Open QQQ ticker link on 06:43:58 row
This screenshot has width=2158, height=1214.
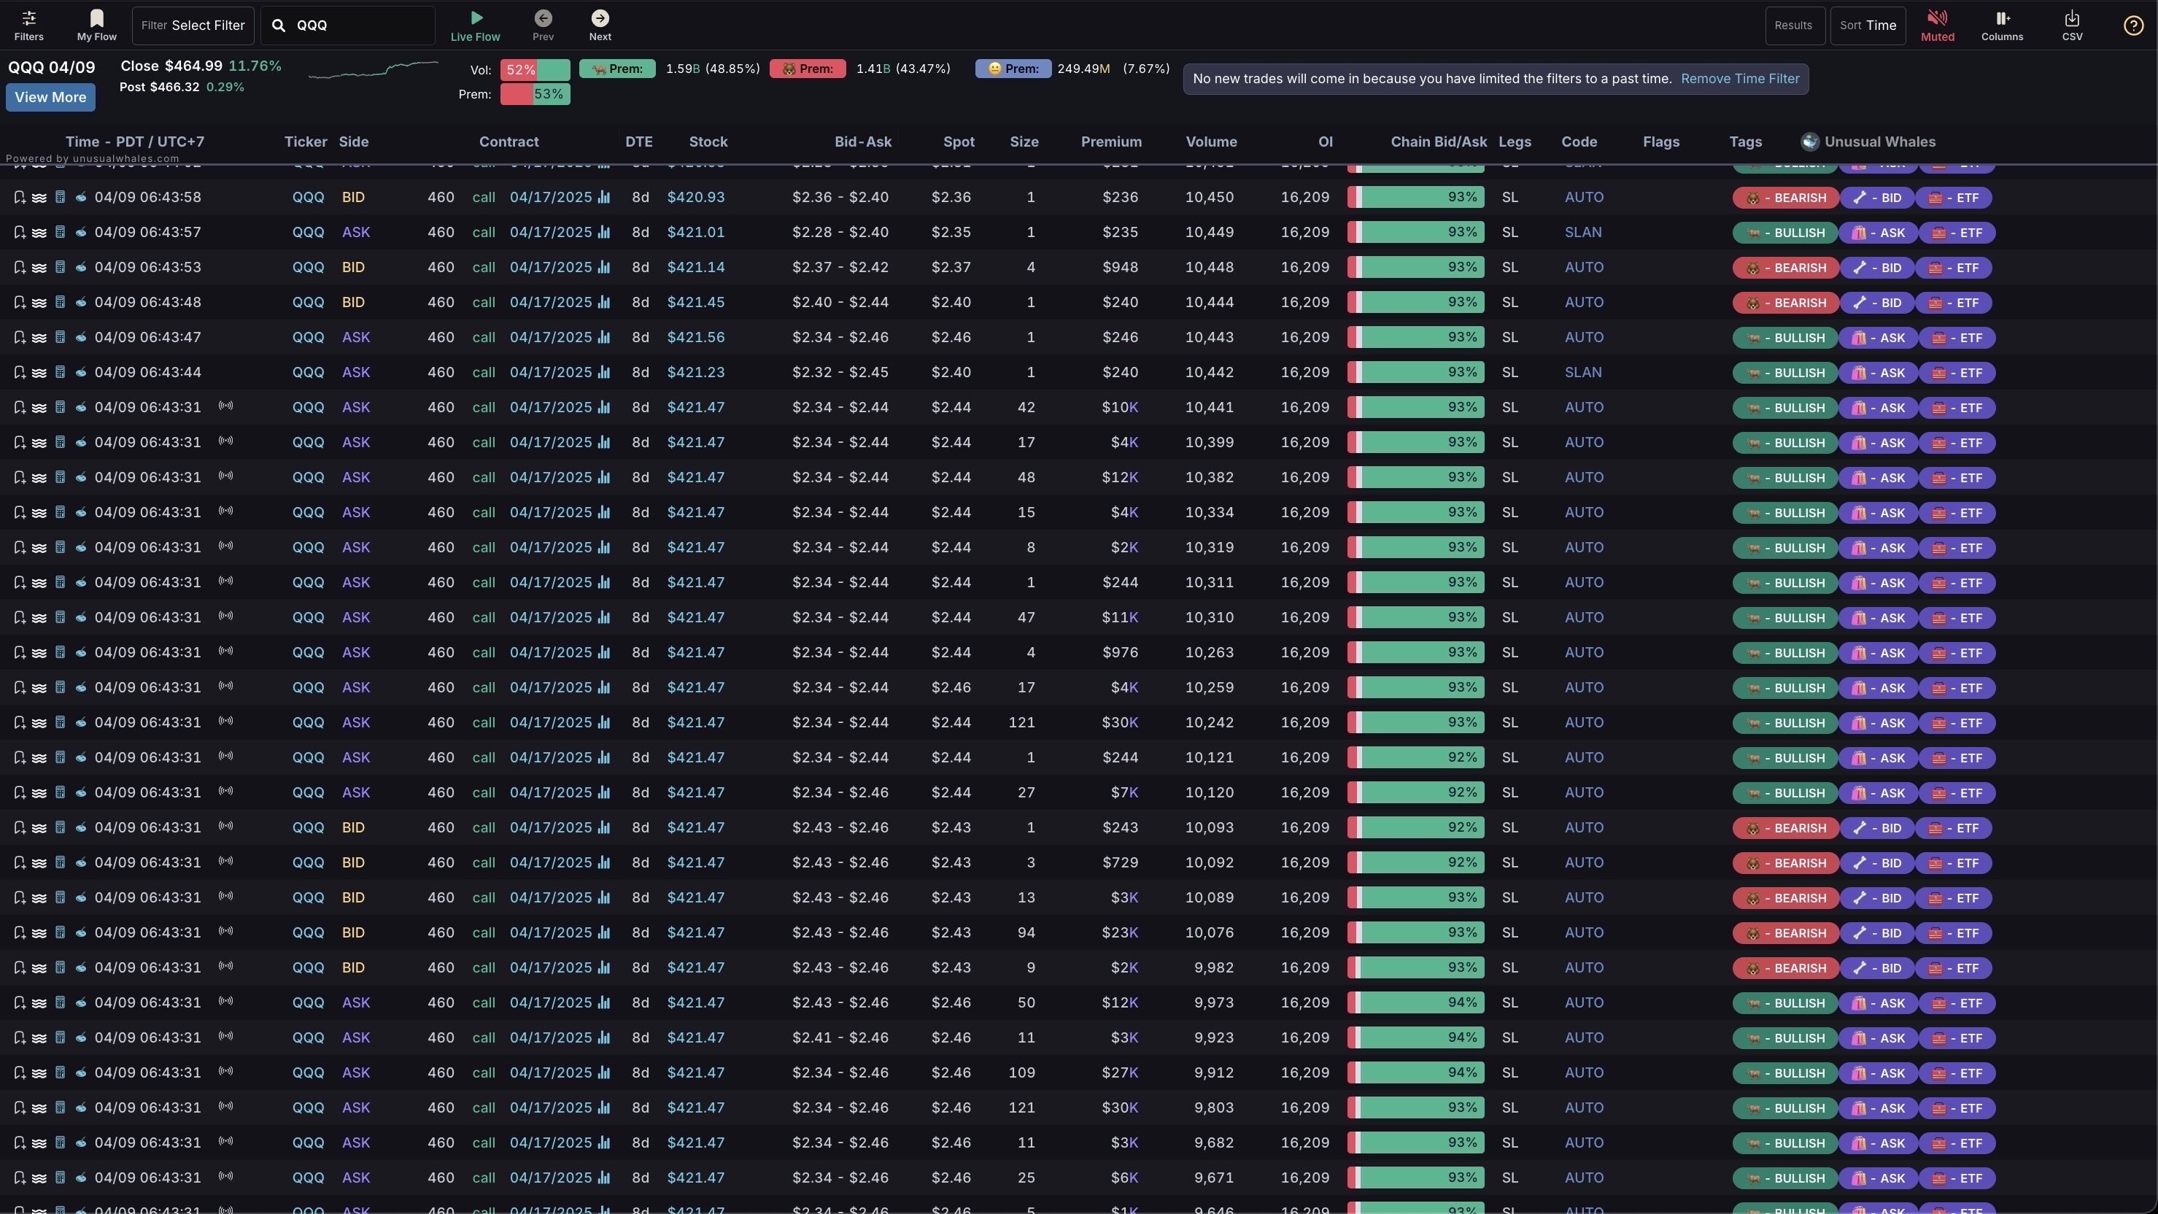(307, 198)
